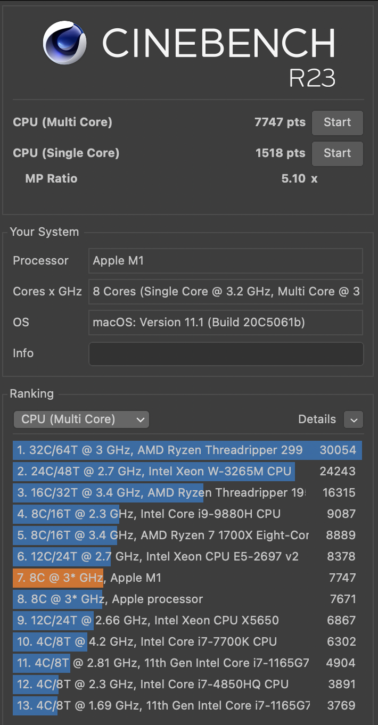Click the Info label
The height and width of the screenshot is (725, 378).
coord(23,353)
